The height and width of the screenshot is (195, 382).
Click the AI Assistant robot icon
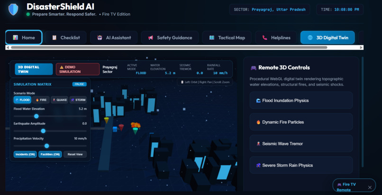coord(100,37)
